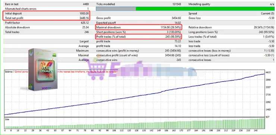Click the Profit trades percentage row
This screenshot has height=135, width=276.
(138, 37)
